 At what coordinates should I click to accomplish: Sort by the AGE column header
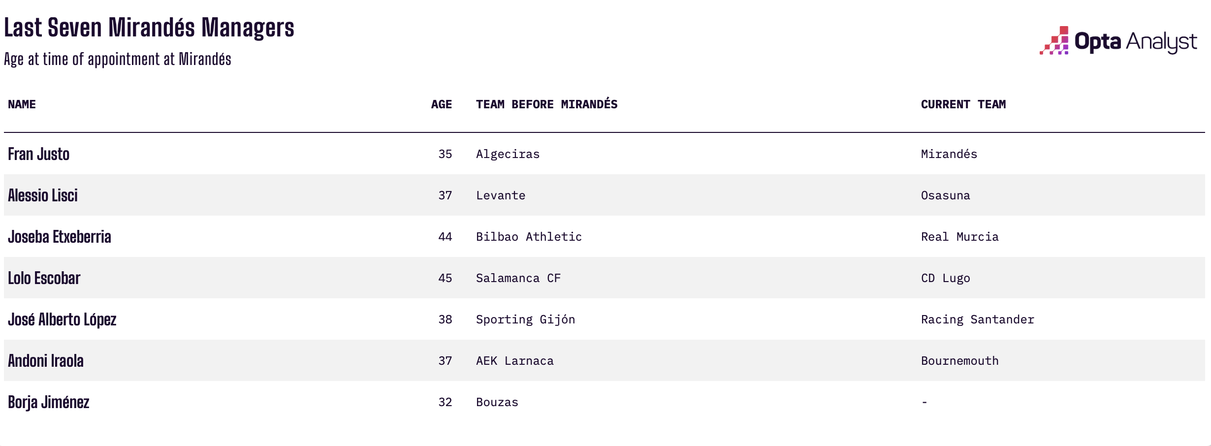pos(441,104)
